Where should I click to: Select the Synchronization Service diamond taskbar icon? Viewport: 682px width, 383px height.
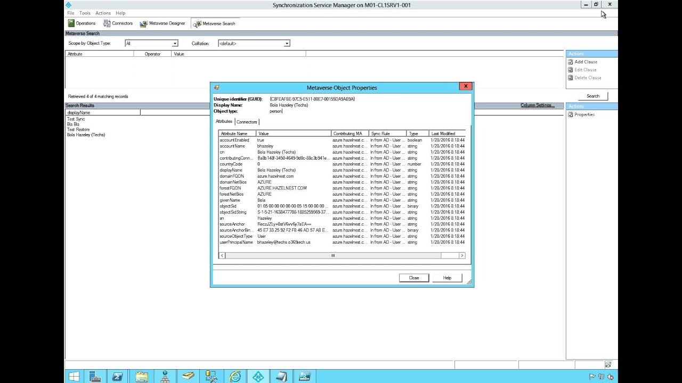pyautogui.click(x=258, y=377)
